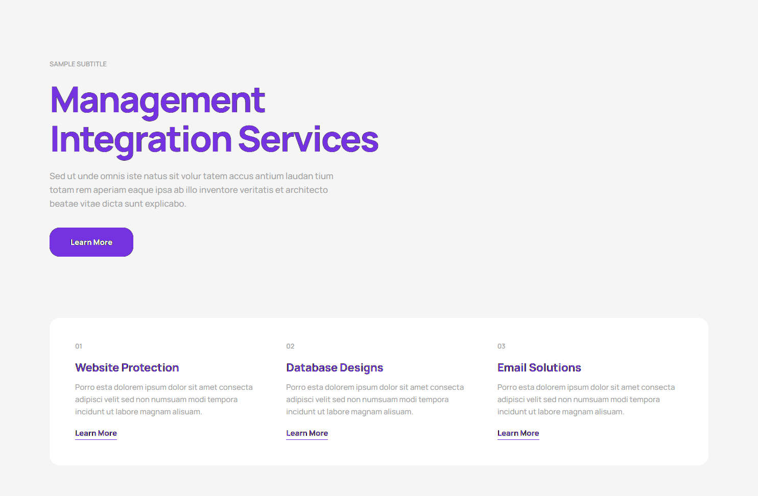This screenshot has width=758, height=496.
Task: Click the Database Designs heading
Action: pyautogui.click(x=335, y=368)
